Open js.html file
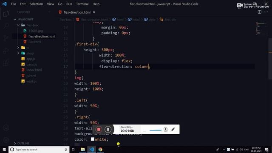272x153 pixels. [31, 76]
